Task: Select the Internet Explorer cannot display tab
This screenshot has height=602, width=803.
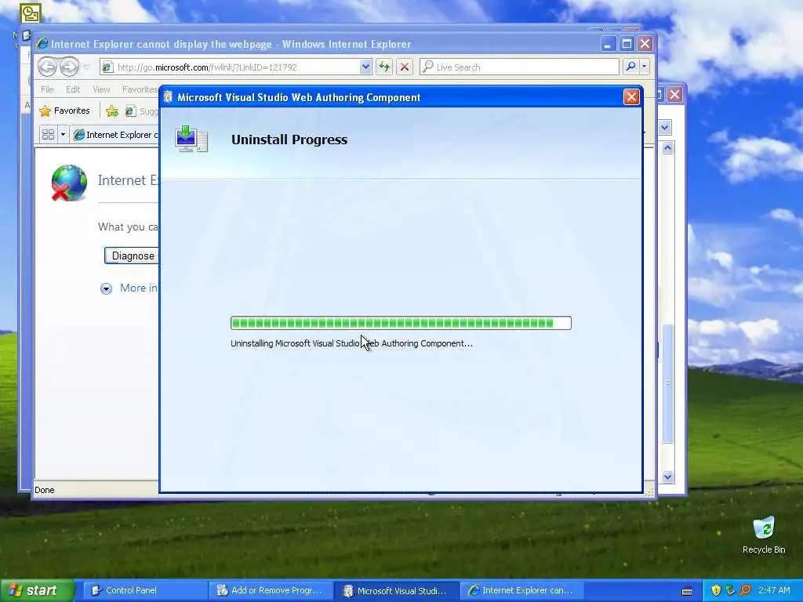Action: [115, 135]
